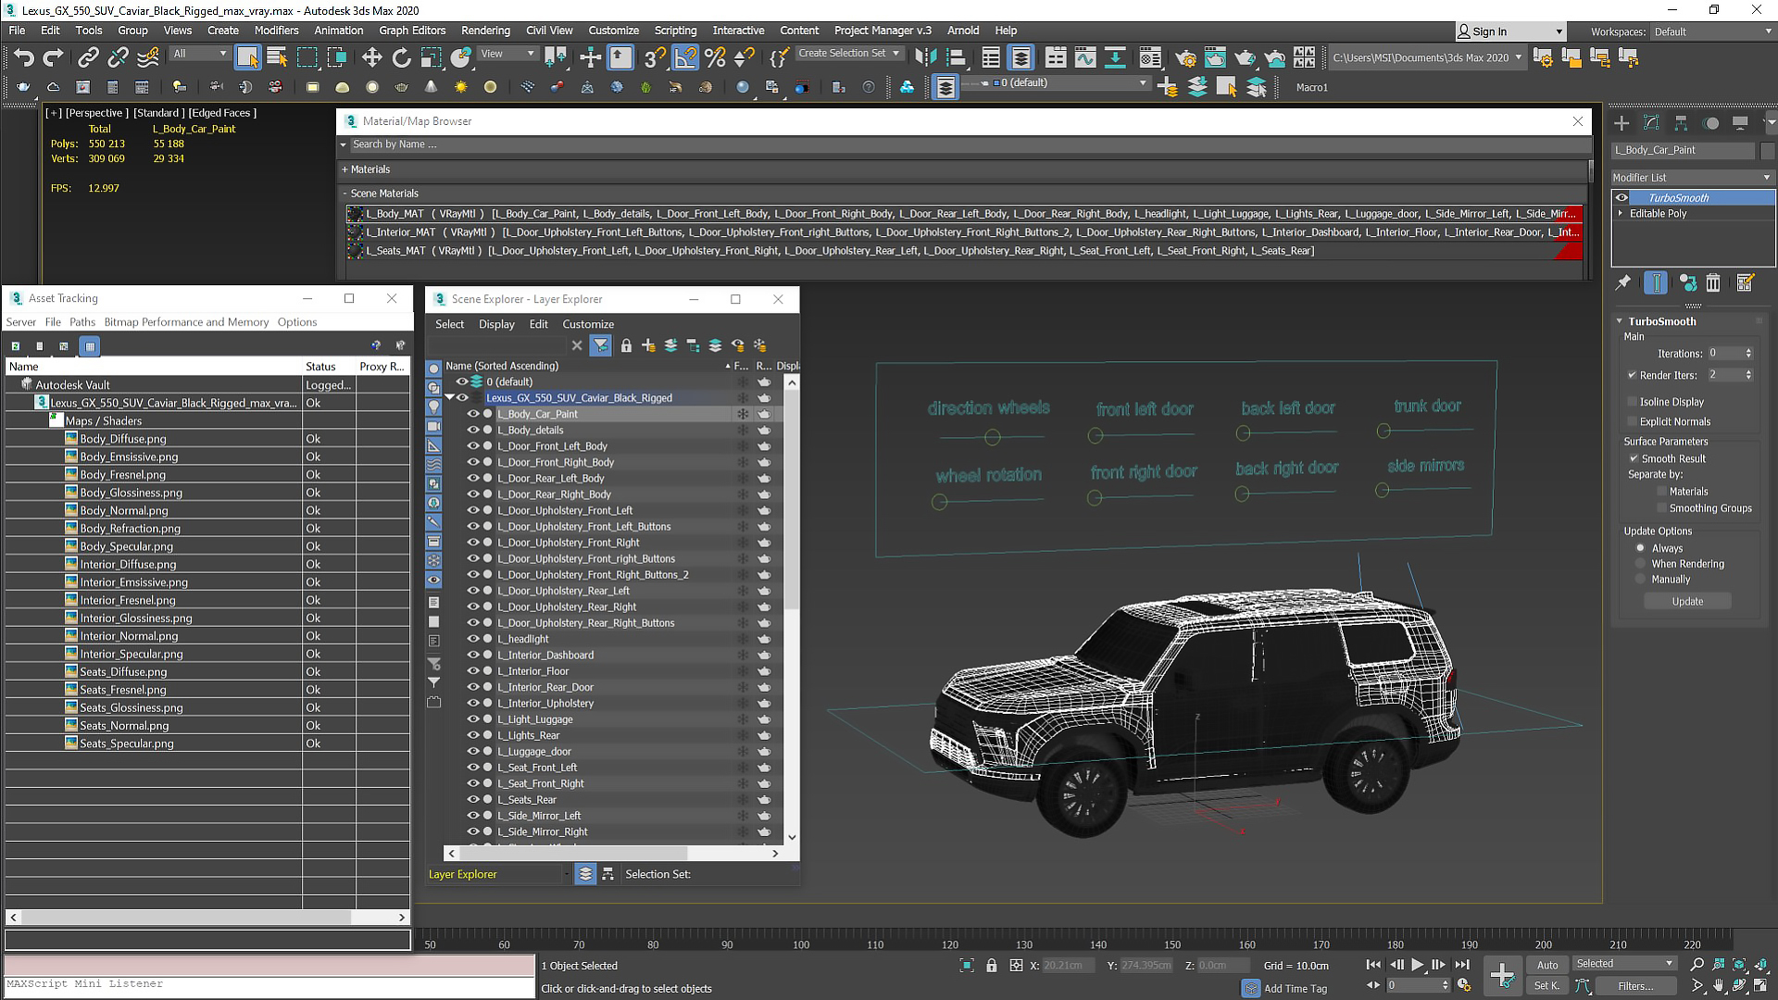Select the Manually update radio option
This screenshot has height=1000, width=1778.
click(x=1641, y=580)
